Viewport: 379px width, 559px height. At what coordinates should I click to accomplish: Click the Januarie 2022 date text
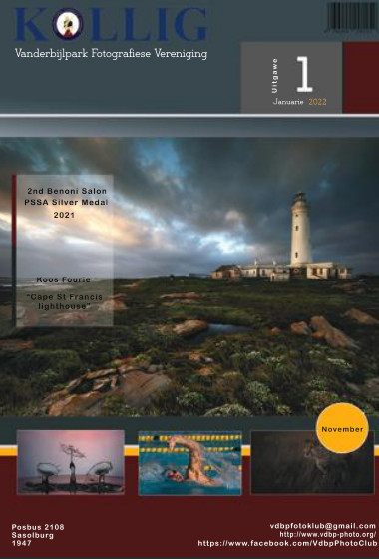299,102
